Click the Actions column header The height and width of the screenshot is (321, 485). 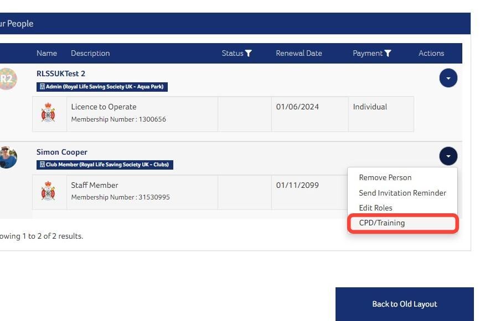point(431,54)
